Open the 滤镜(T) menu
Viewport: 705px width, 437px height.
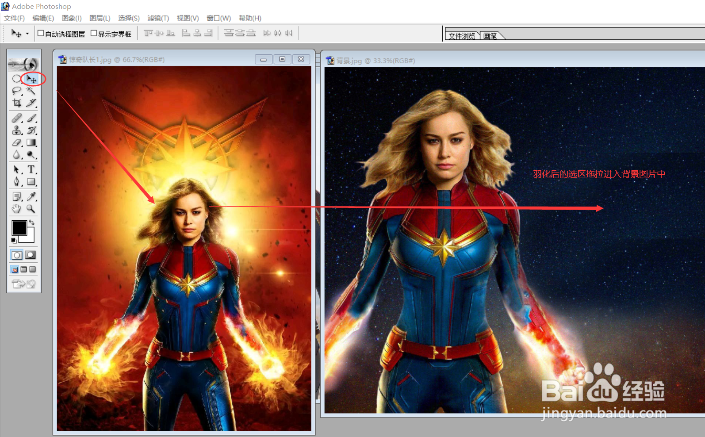click(158, 18)
